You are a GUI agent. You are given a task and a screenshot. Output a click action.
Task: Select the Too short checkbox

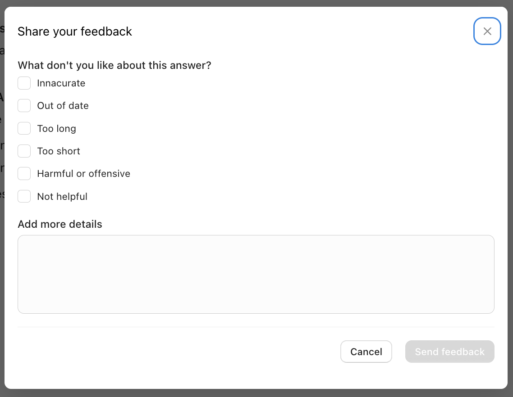point(24,151)
